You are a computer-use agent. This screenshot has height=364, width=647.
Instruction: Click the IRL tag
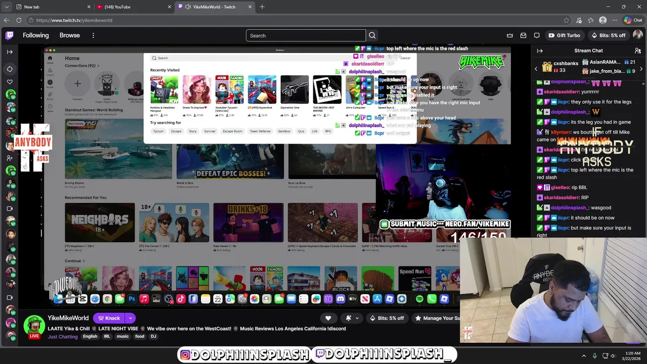107,336
